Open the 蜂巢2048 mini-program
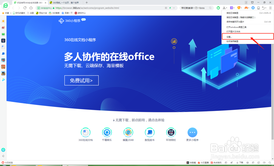 point(128,134)
